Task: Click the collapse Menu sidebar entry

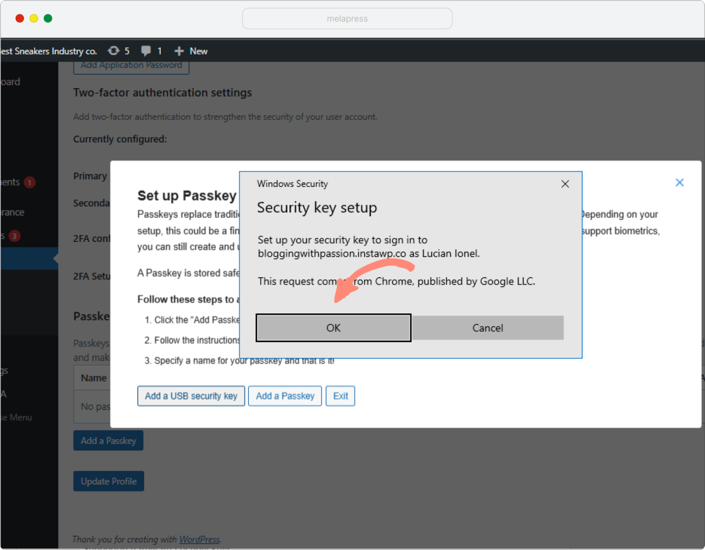Action: tap(17, 418)
